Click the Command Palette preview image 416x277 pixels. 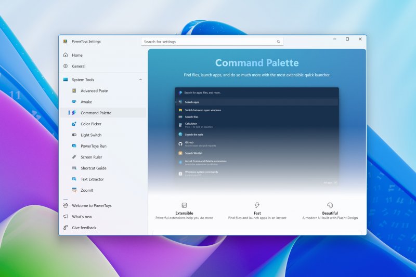tap(256, 136)
